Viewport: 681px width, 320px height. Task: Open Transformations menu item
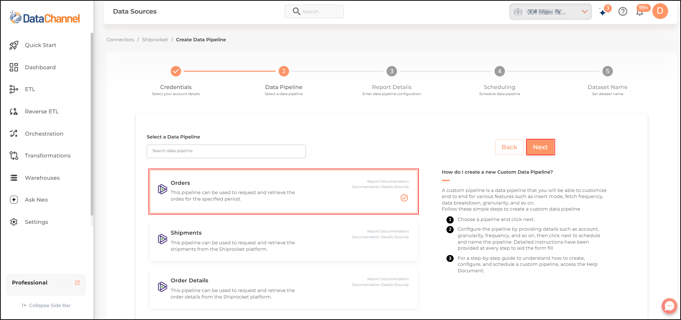pyautogui.click(x=48, y=156)
